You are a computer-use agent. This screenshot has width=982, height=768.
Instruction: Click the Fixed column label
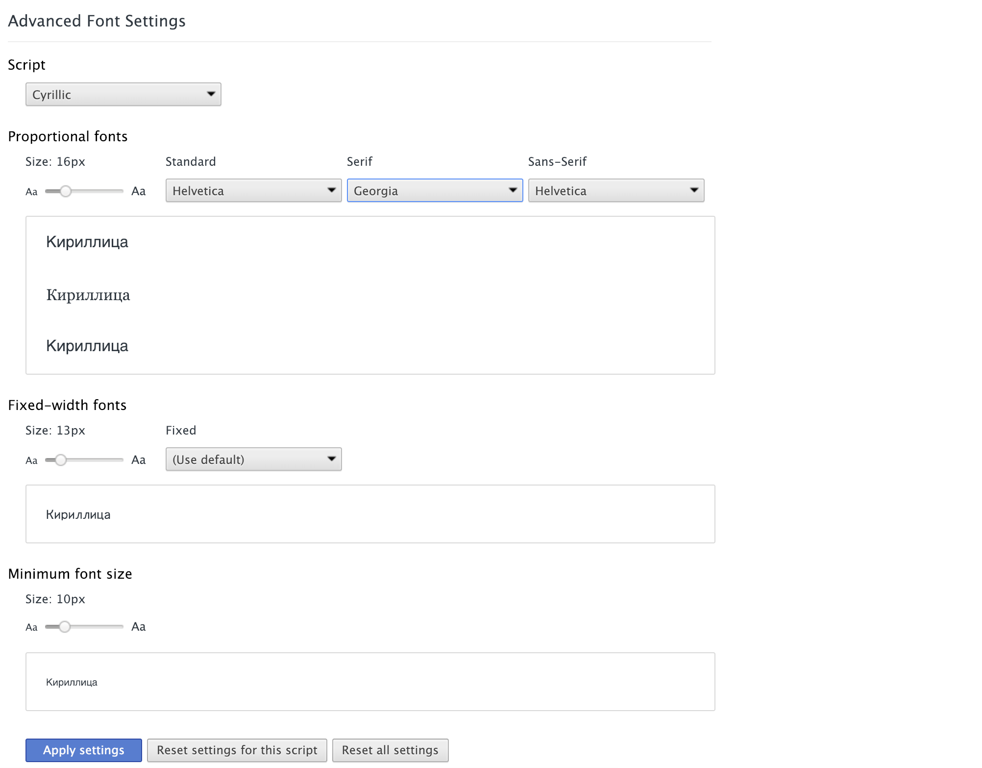[x=181, y=431]
